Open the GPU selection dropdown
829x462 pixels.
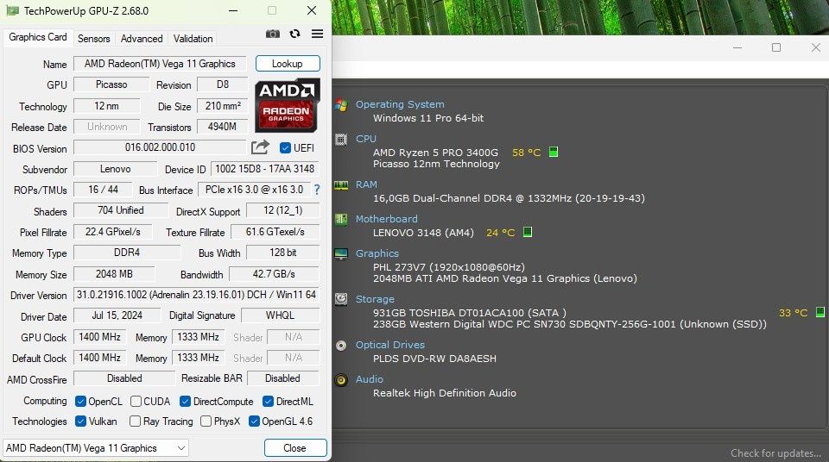(96, 447)
